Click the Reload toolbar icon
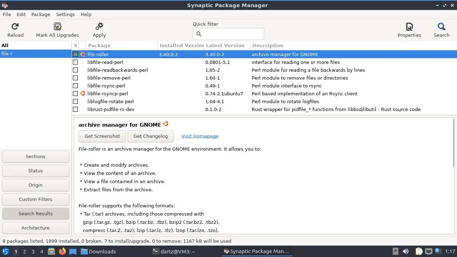The width and height of the screenshot is (457, 257). click(x=15, y=26)
